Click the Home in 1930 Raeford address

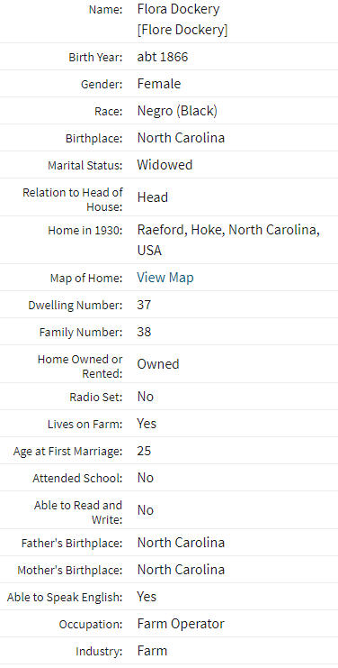click(228, 240)
